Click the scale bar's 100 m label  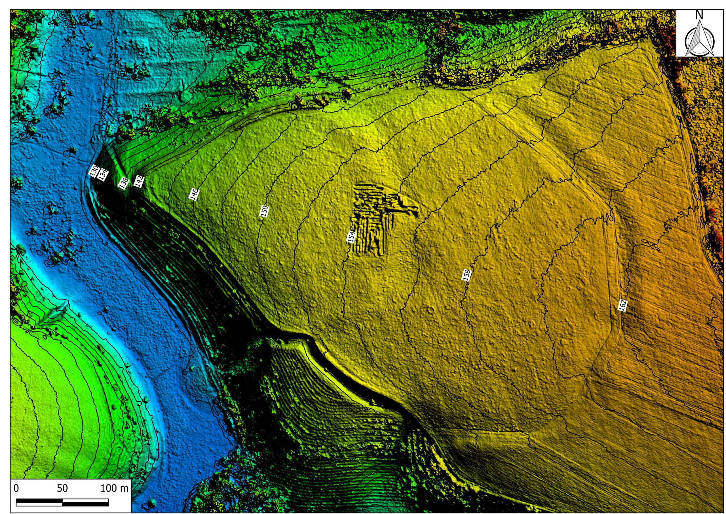[114, 488]
